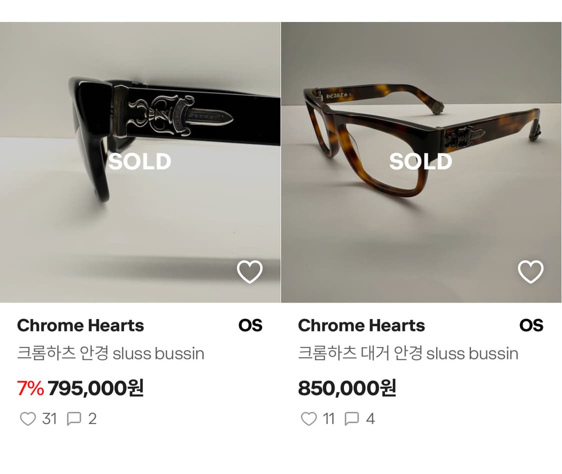
Task: Tap the wishlist heart on tortoise glasses image
Action: click(x=530, y=272)
